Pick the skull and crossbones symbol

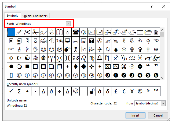point(75,49)
